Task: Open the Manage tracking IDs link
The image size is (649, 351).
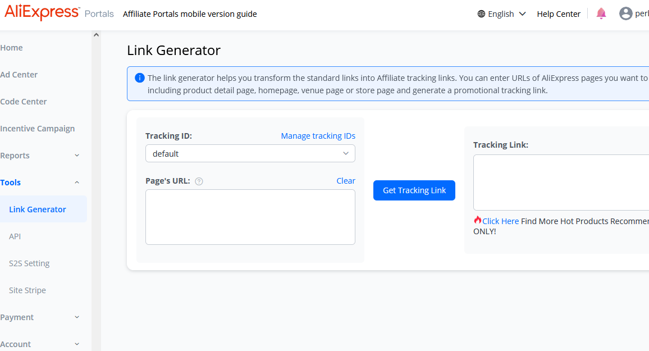Action: [x=318, y=136]
